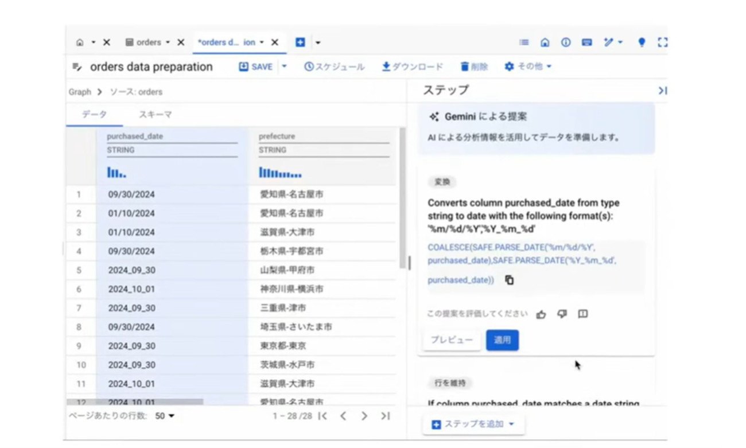This screenshot has height=448, width=746.
Task: Click the 削除 delete button
Action: [475, 67]
